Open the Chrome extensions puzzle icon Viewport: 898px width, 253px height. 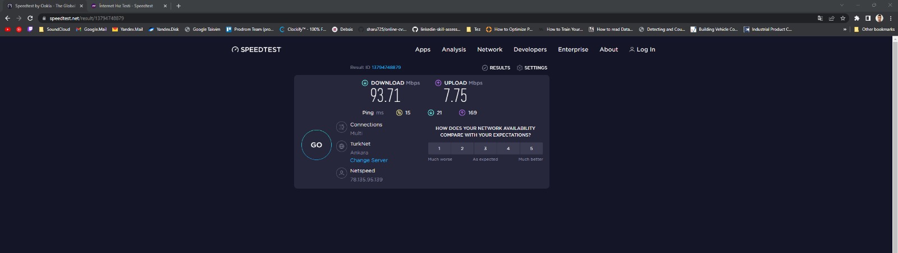pos(856,18)
